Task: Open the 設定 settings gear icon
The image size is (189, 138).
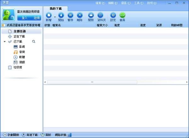Action: click(113, 15)
